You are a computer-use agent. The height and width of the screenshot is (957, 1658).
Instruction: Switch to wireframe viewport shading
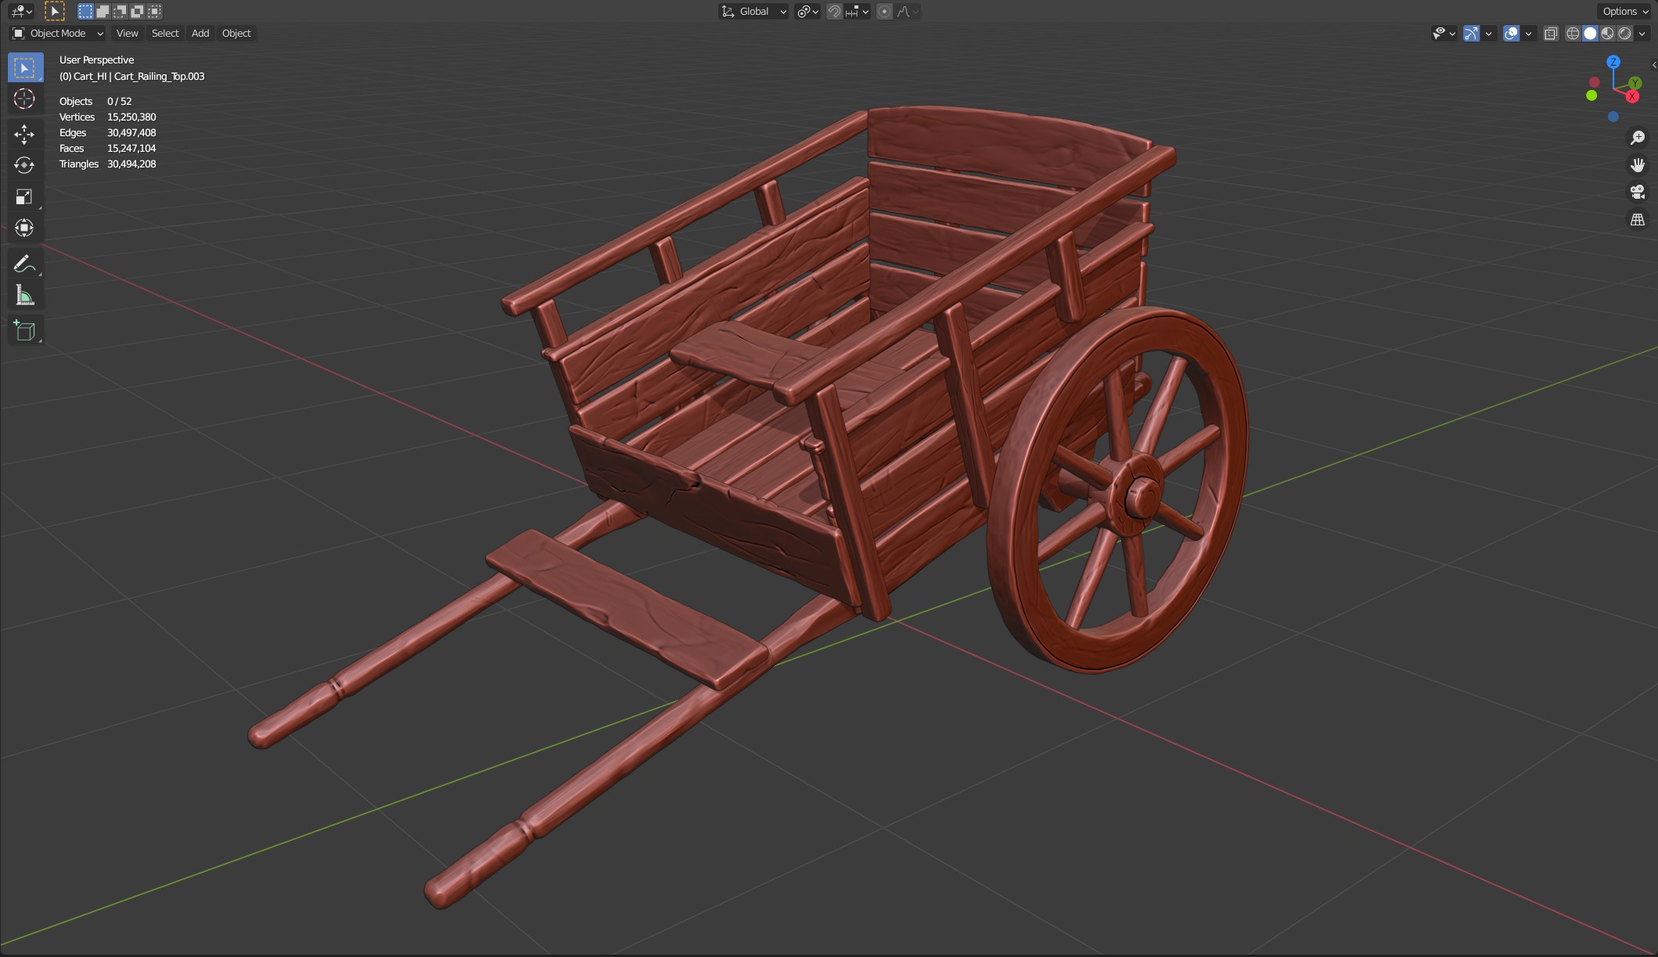coord(1573,33)
